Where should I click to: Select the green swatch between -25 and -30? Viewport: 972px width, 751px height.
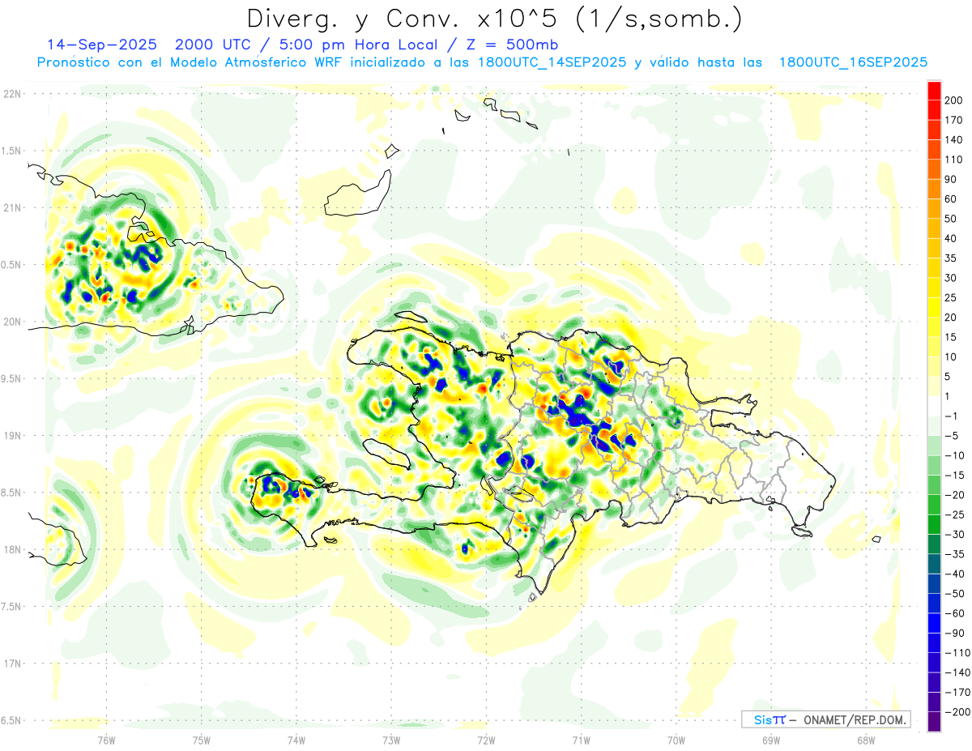click(x=934, y=524)
